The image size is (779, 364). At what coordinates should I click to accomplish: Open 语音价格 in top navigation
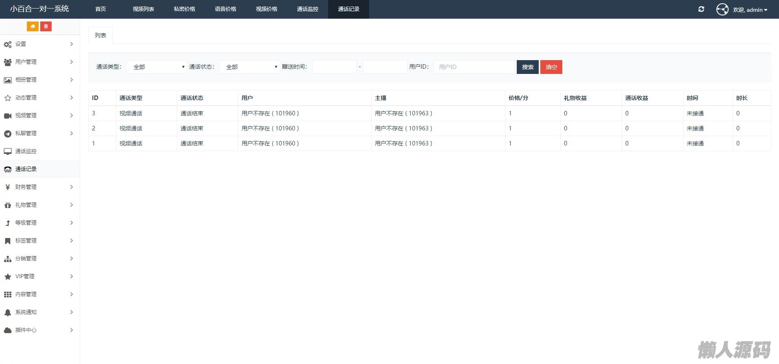point(225,9)
